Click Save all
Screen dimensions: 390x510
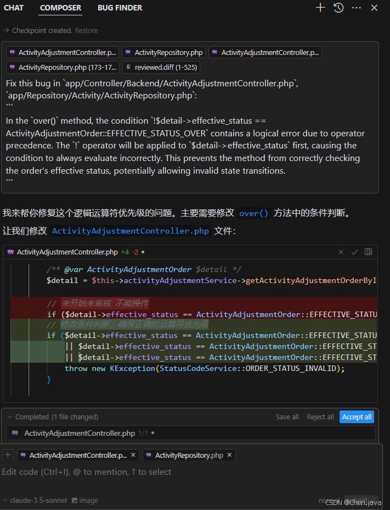tap(287, 417)
